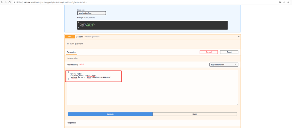Screen dimensions: 292x128
Task: Click the example value JSON code block
Action: [x=152, y=25]
